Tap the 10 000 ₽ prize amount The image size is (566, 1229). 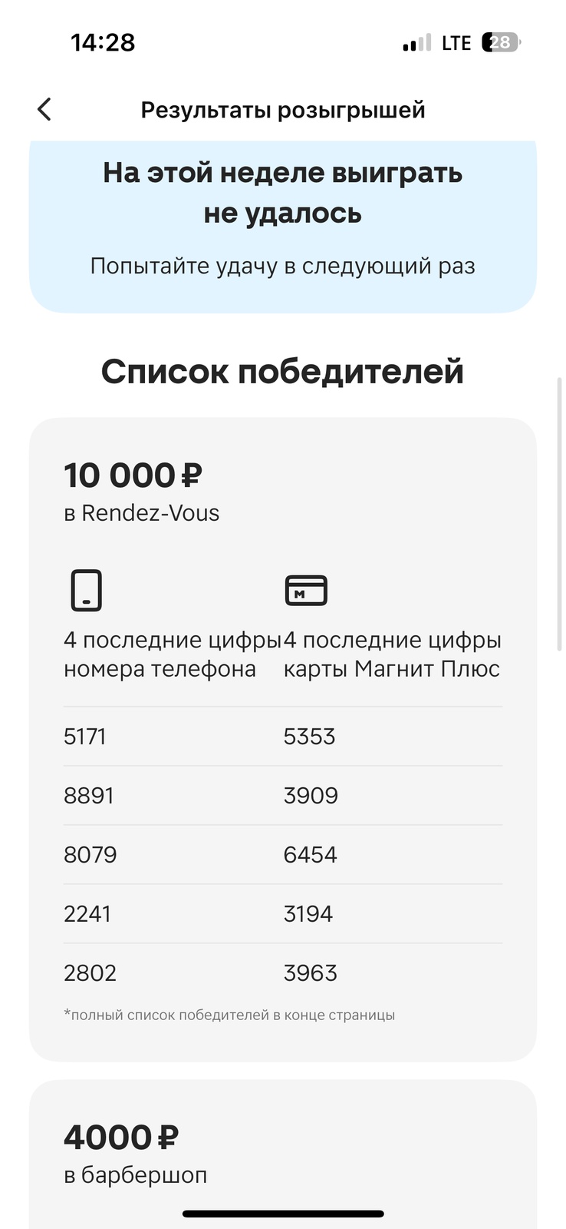[132, 475]
